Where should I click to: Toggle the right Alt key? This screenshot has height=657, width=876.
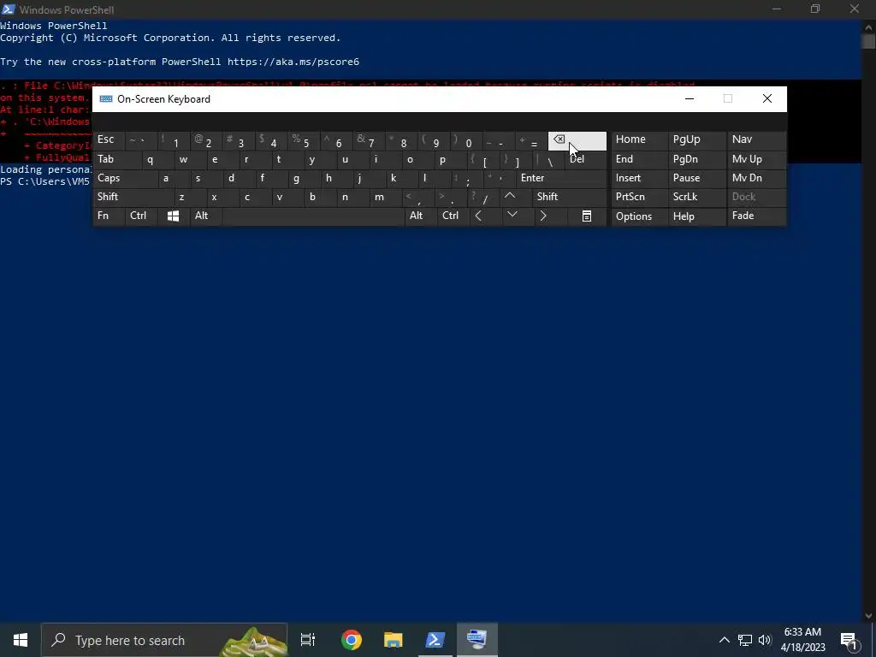coord(421,216)
